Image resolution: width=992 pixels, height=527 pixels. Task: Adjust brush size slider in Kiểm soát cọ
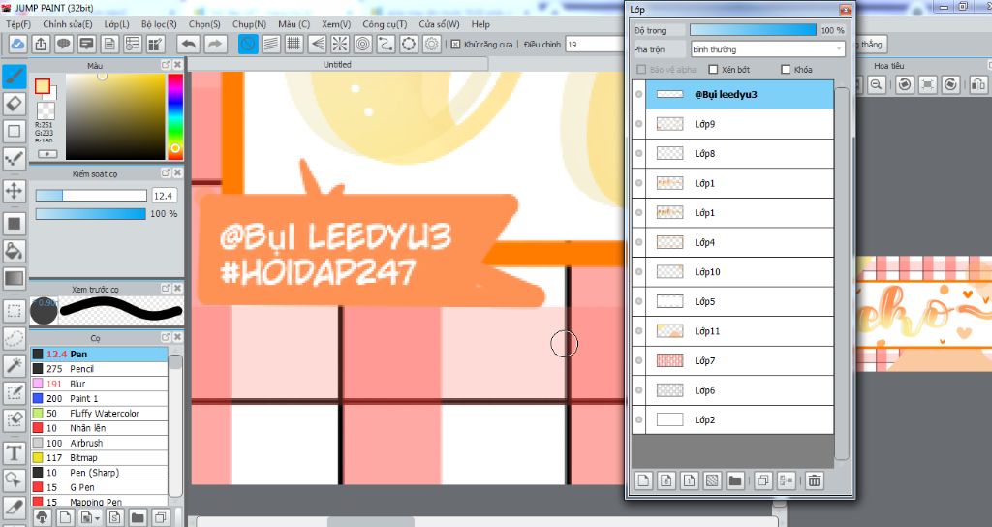click(91, 196)
